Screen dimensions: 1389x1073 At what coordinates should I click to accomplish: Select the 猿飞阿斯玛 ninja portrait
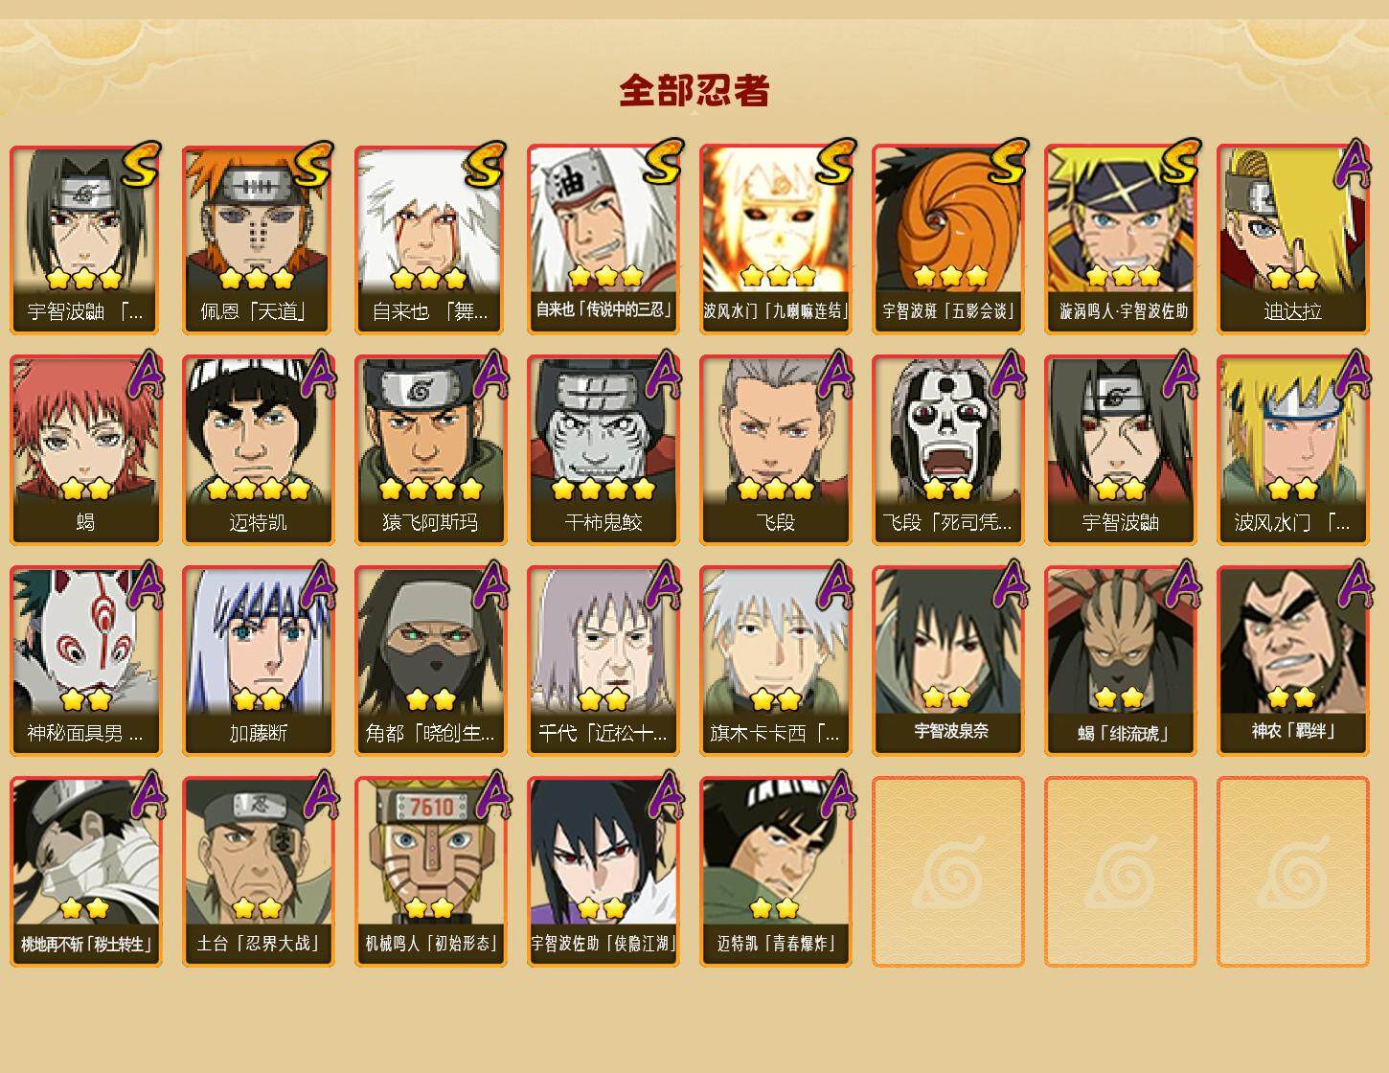430,450
